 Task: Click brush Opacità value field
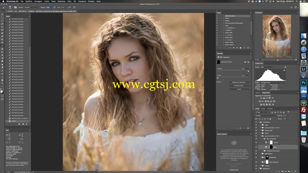pos(48,7)
